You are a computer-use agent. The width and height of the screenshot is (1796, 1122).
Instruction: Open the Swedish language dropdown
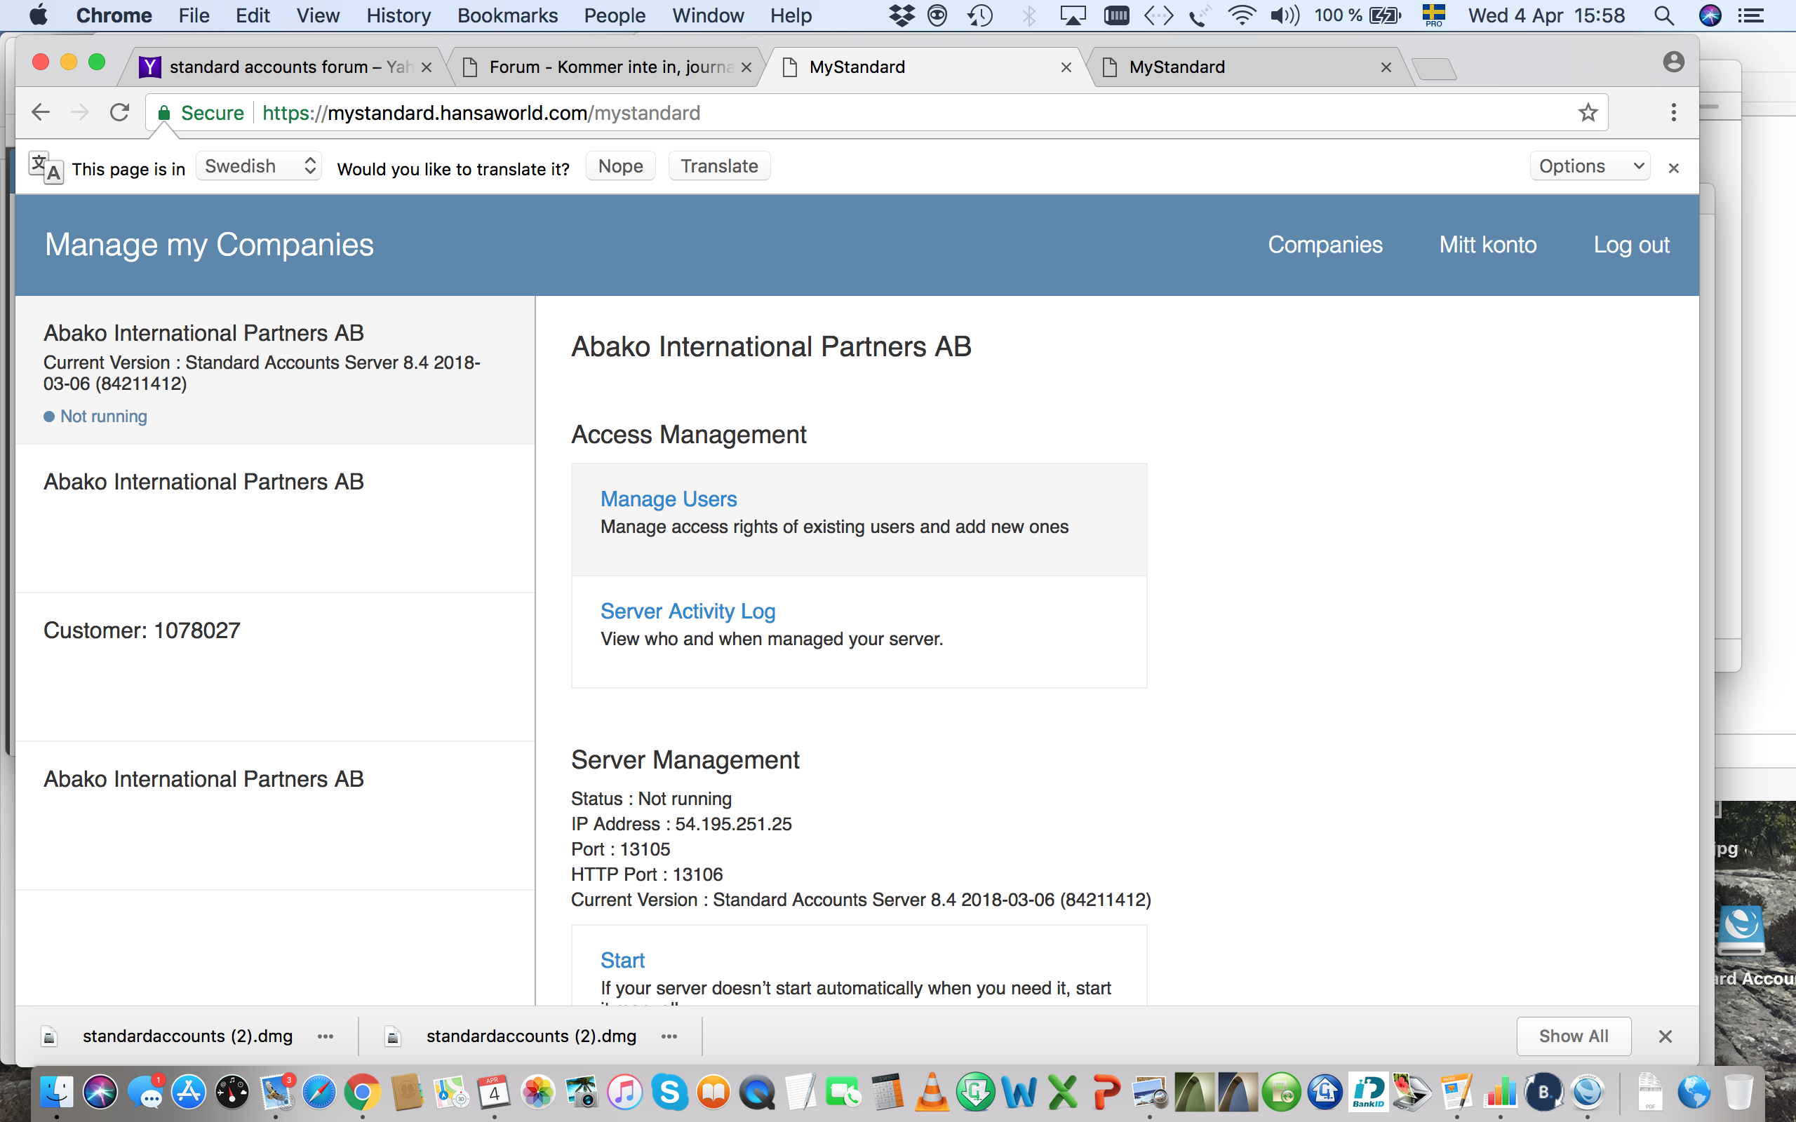259,166
